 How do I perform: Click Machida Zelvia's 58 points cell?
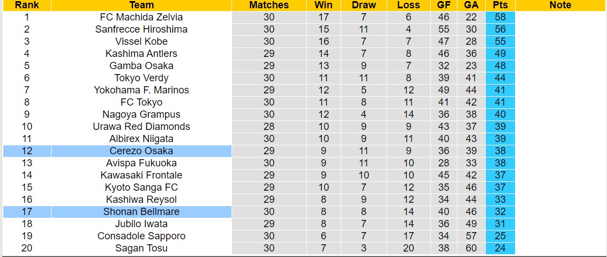click(x=500, y=17)
